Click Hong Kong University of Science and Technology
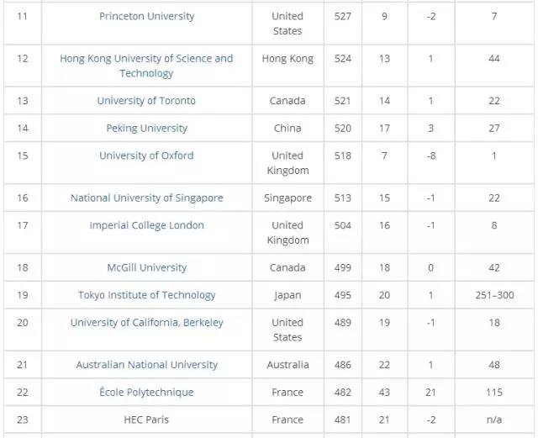This screenshot has height=438, width=538. pyautogui.click(x=146, y=66)
